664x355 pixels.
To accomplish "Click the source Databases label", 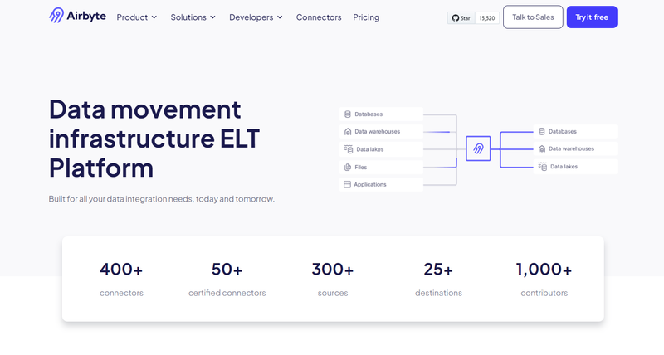I will click(x=369, y=114).
